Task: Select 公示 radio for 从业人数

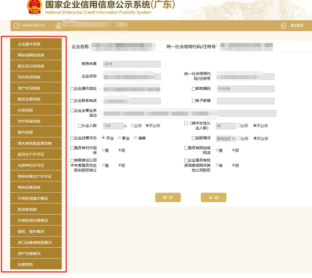Action: 133,126
